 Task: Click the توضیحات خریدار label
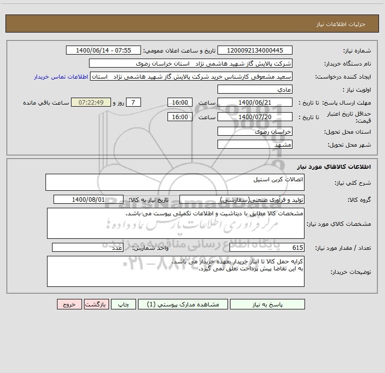click(x=351, y=272)
